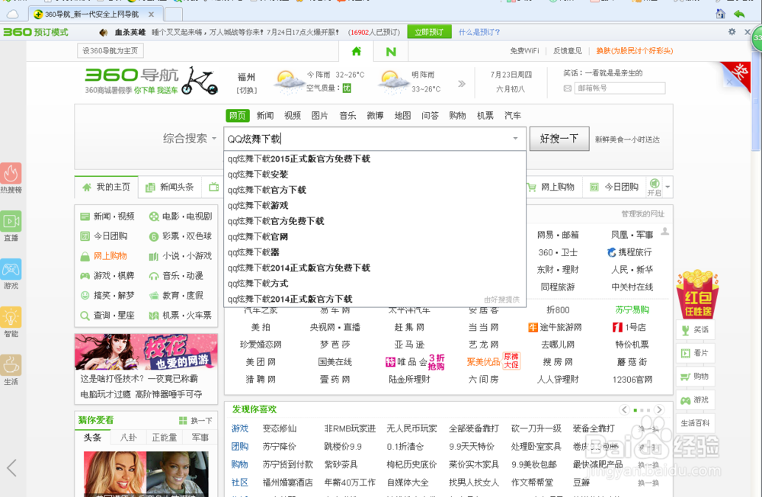The image size is (762, 497).
Task: Click the speaker icon beside 血杀英雄
Action: (103, 32)
